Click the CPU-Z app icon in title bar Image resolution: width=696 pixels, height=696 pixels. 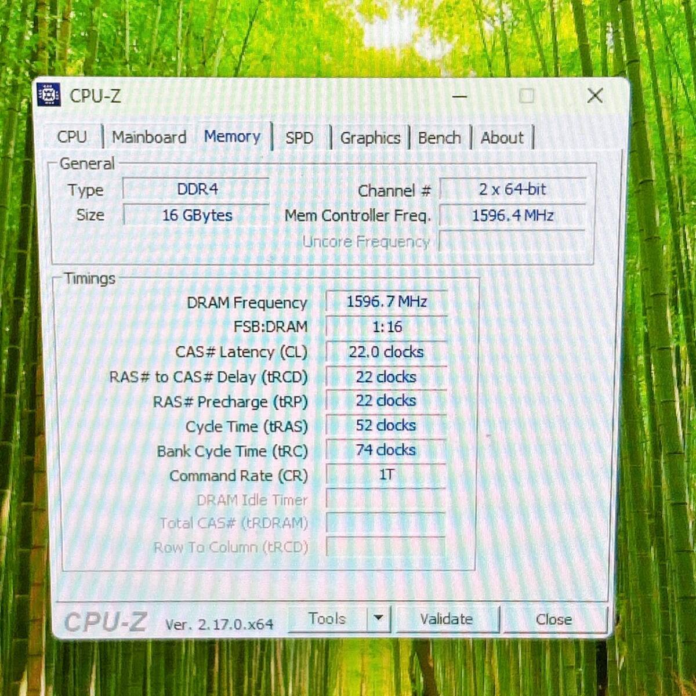point(49,95)
